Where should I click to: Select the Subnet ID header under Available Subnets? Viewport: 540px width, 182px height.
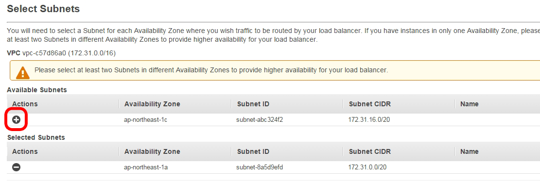click(x=253, y=104)
